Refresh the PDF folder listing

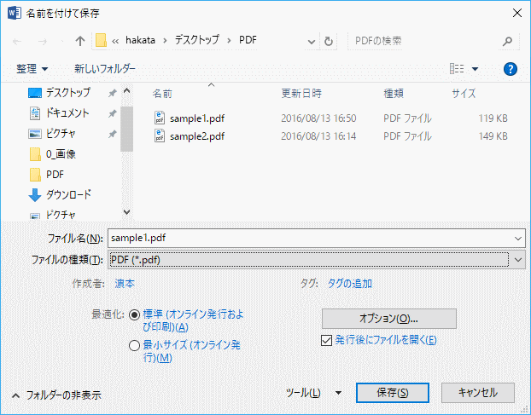tap(328, 41)
